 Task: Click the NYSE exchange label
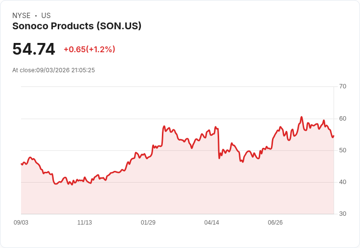click(x=22, y=16)
